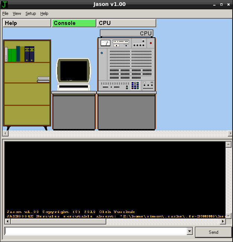
Task: Click the colored keypad on CPU panel
Action: tap(135, 85)
